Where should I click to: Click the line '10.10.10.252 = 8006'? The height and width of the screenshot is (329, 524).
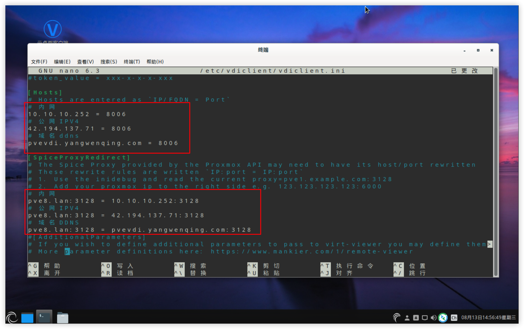pyautogui.click(x=77, y=114)
